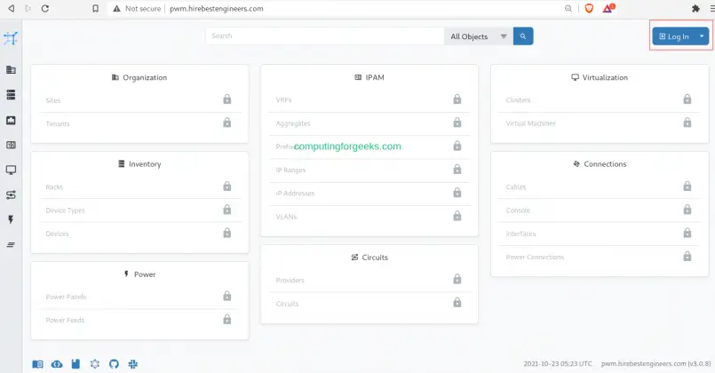Click the Circuits icon in the sidebar
The height and width of the screenshot is (373, 715).
point(11,194)
